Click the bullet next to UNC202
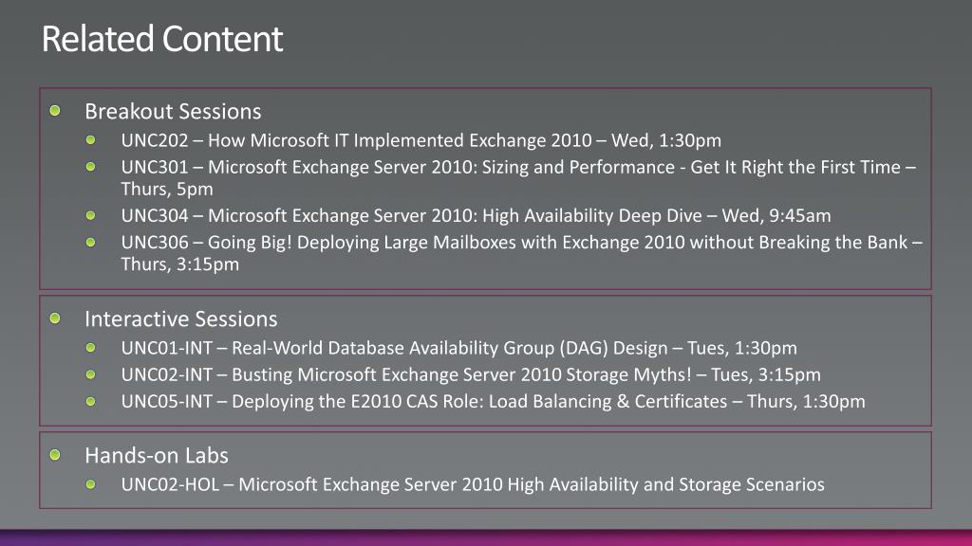972x546 pixels. 90,140
